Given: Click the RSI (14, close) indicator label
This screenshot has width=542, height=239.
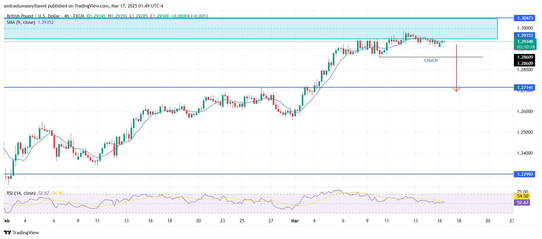Looking at the screenshot, I should (21, 193).
